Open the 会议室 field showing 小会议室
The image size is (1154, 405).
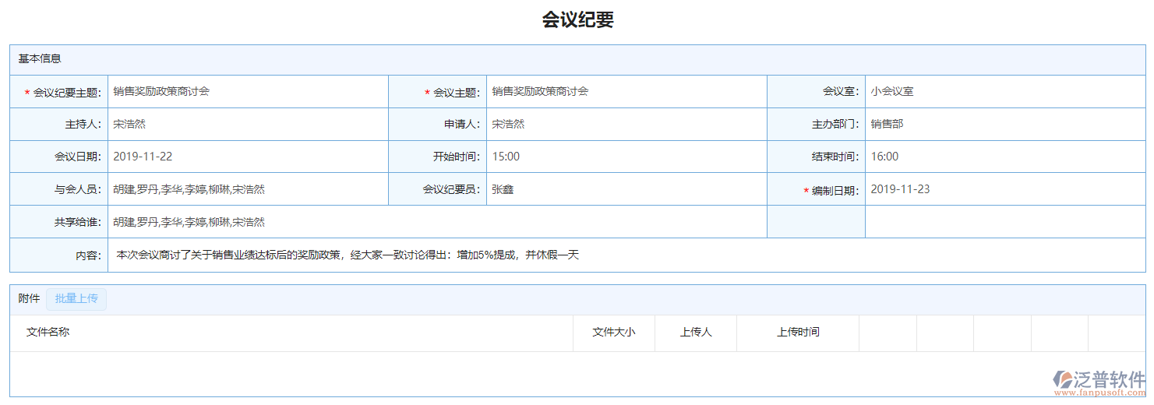coord(1004,92)
